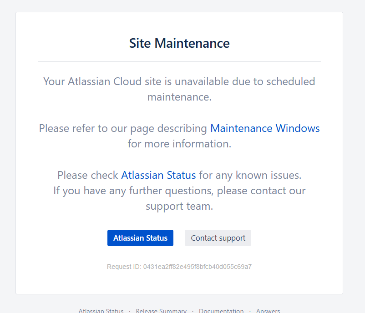
Task: View status page with the blue button
Action: (140, 237)
